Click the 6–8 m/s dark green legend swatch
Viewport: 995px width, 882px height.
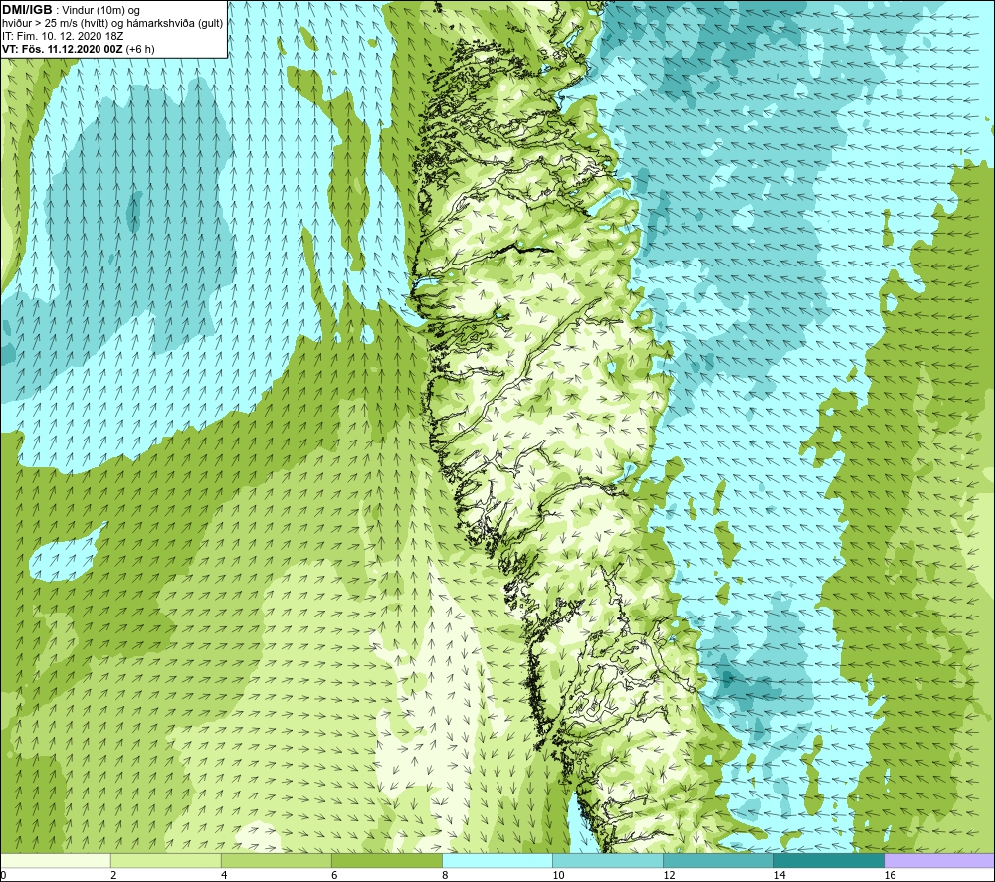386,860
